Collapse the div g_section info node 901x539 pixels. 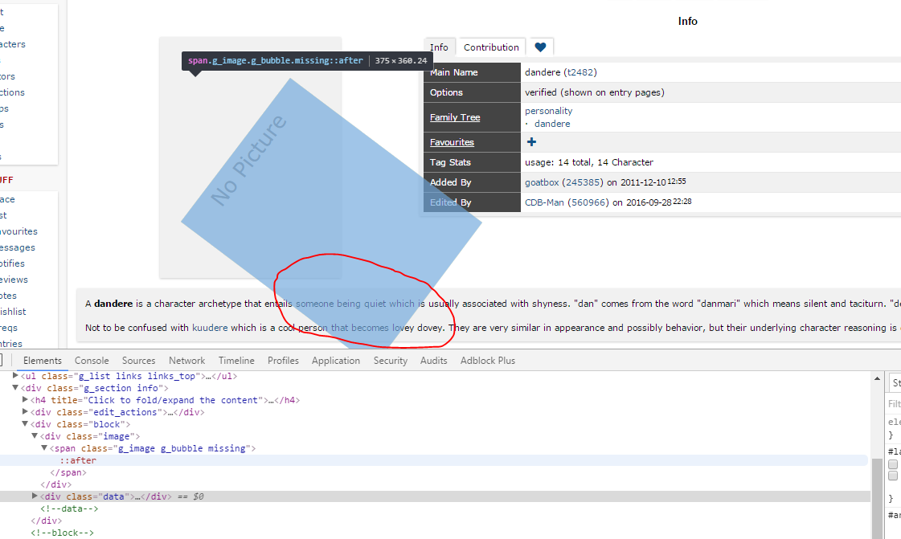coord(16,388)
